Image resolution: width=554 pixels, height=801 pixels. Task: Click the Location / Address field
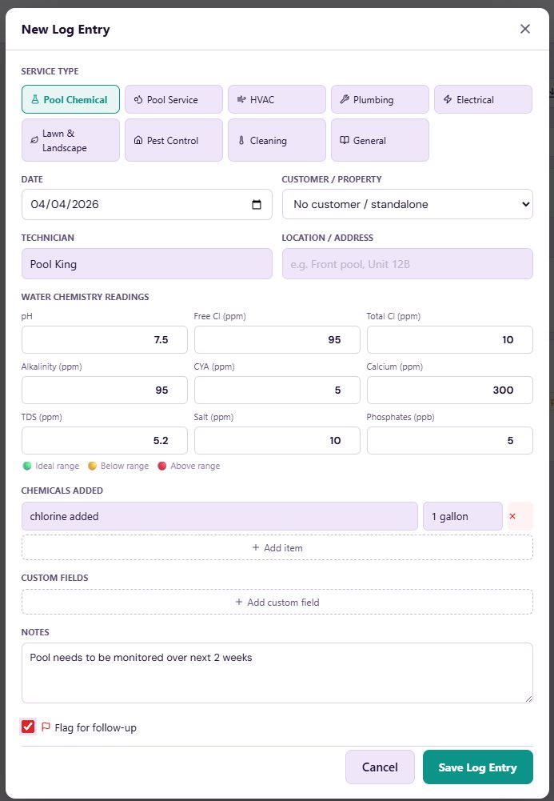click(x=407, y=263)
